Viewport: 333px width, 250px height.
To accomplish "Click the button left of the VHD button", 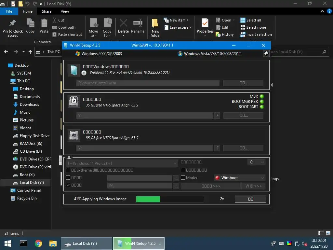I will (211, 186).
